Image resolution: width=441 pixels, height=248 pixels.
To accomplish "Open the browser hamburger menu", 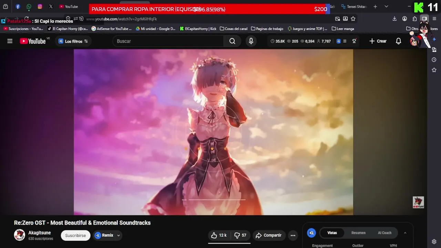I will pyautogui.click(x=434, y=19).
